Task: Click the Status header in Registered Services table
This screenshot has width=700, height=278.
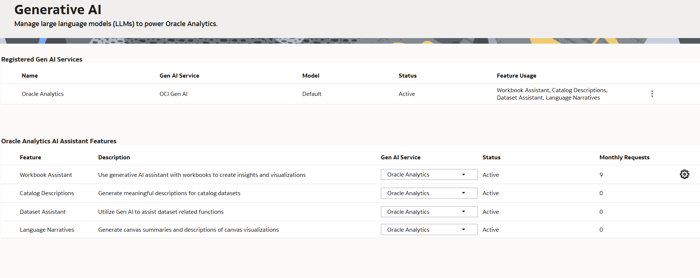Action: [407, 76]
